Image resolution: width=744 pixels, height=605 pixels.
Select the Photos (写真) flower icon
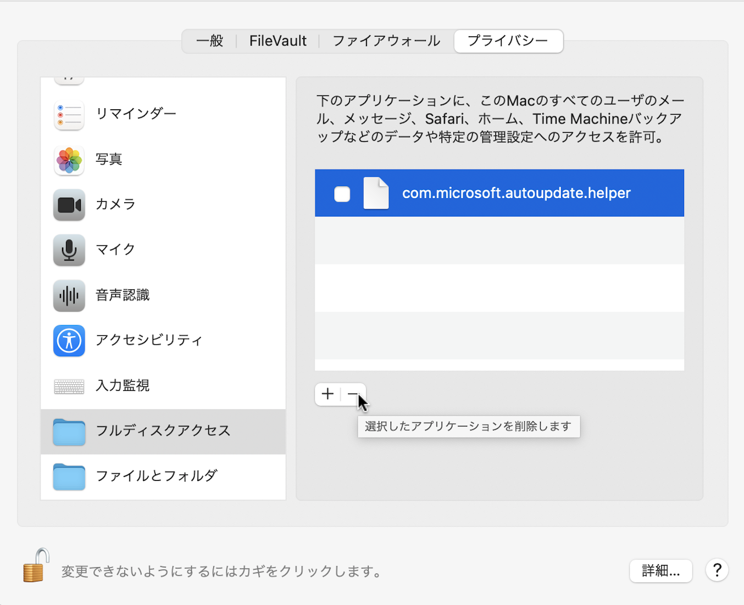tap(69, 160)
